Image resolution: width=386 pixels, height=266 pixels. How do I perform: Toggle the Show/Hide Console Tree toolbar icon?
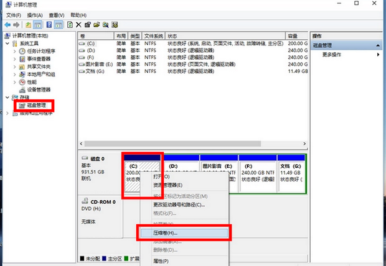pyautogui.click(x=37, y=25)
